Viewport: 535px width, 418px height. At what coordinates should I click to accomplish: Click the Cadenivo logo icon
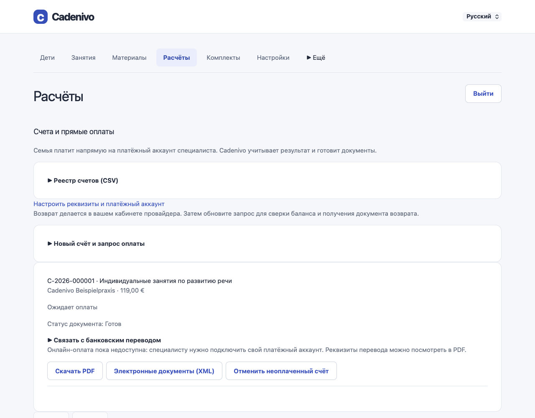coord(41,17)
